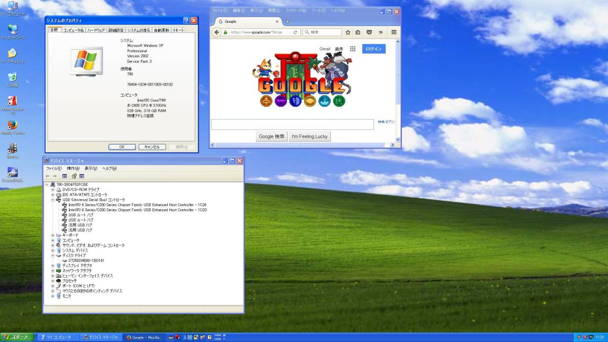Switch to the ハードウェア tab
Viewport: 608px width, 342px height.
96,30
